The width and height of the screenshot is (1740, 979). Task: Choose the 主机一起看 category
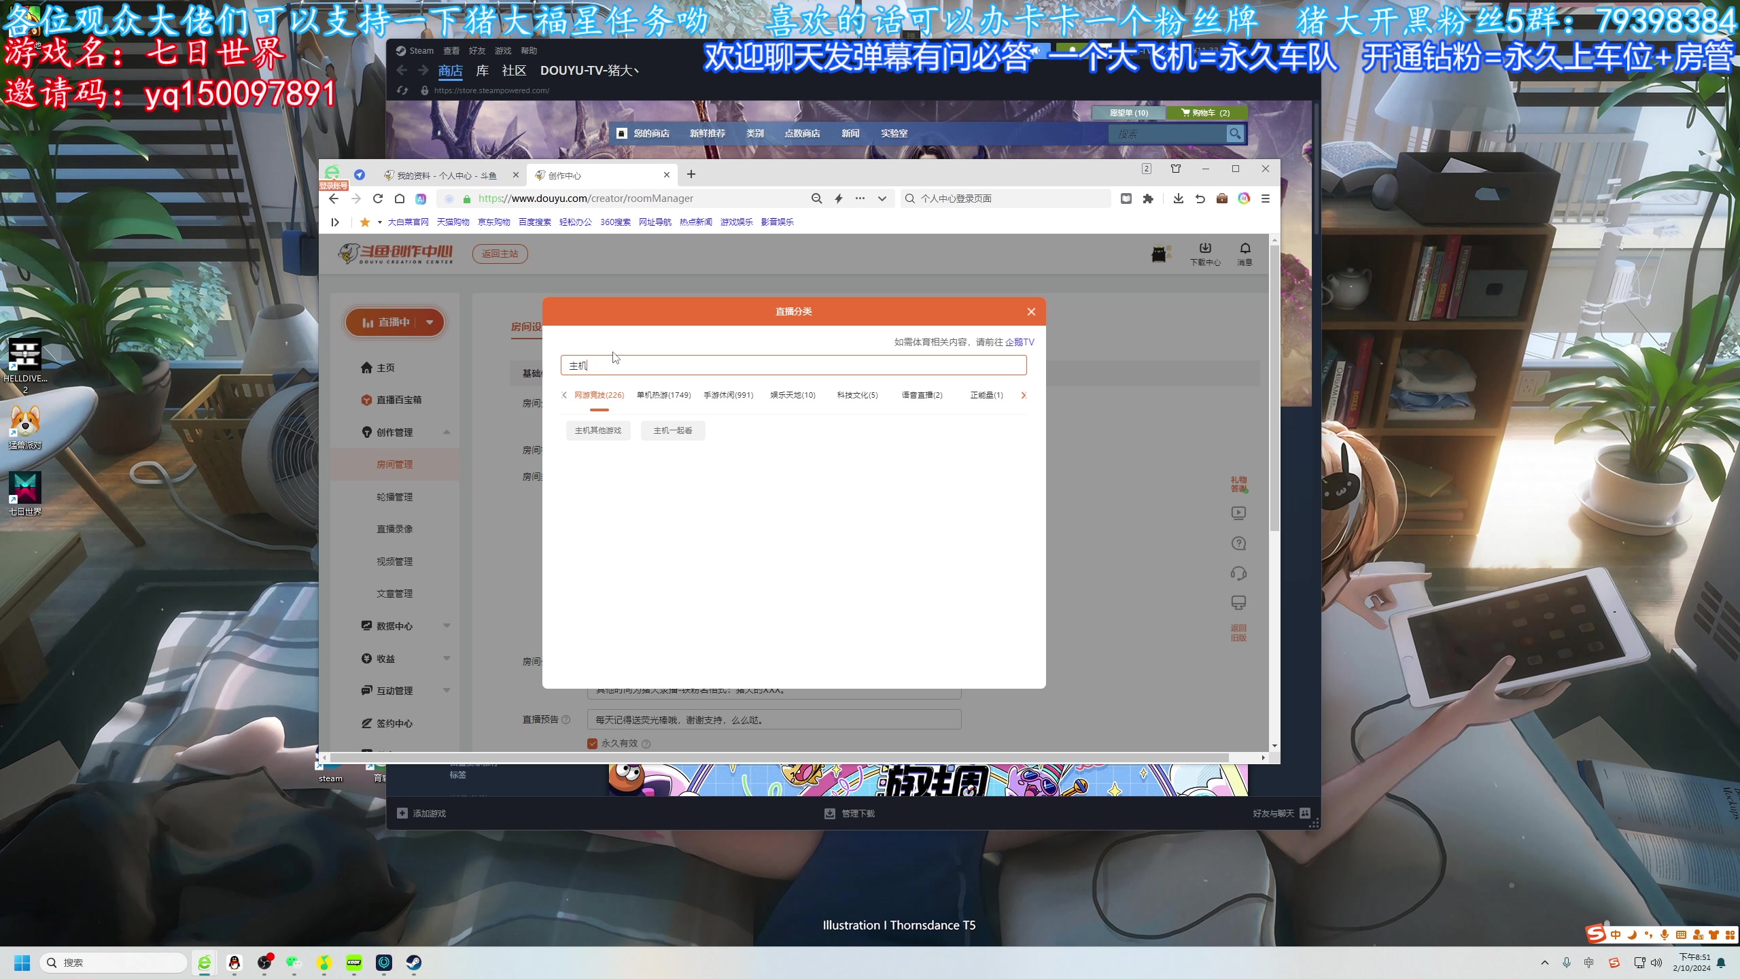pyautogui.click(x=673, y=430)
